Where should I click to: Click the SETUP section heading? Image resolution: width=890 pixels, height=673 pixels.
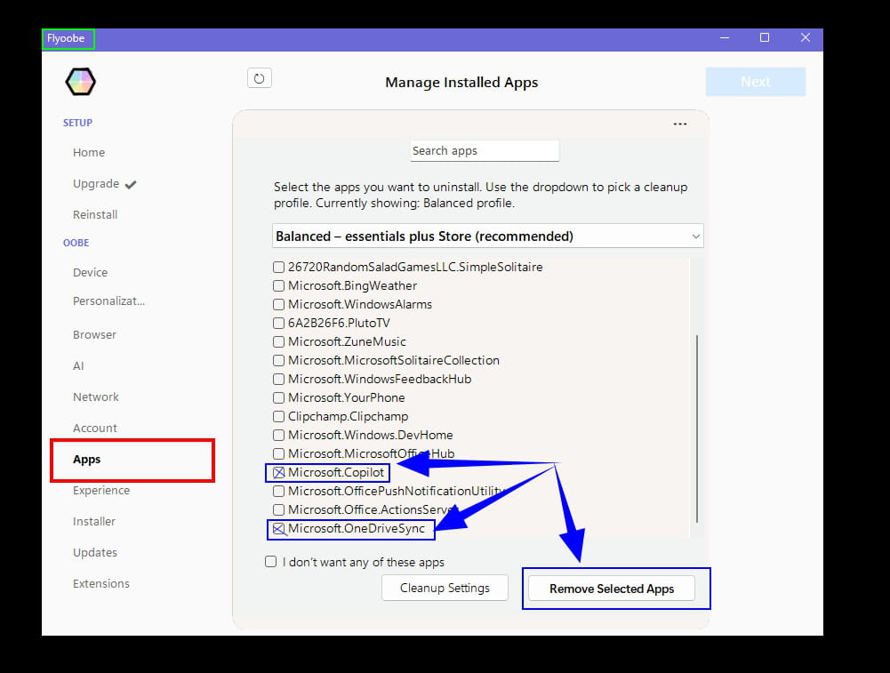[x=77, y=124]
